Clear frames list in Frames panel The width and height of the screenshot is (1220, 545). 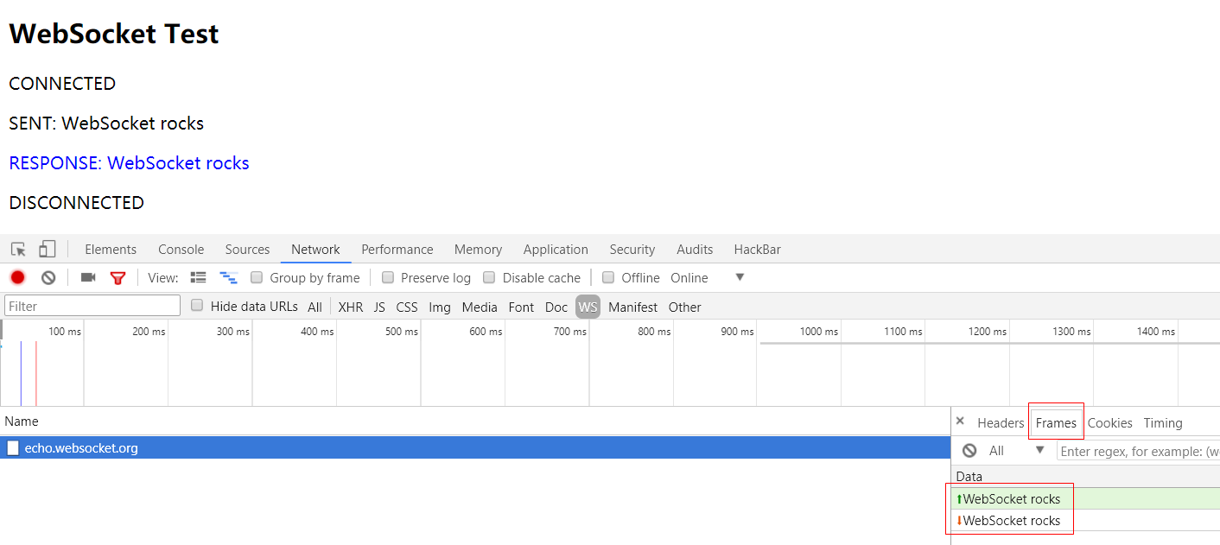pos(969,450)
